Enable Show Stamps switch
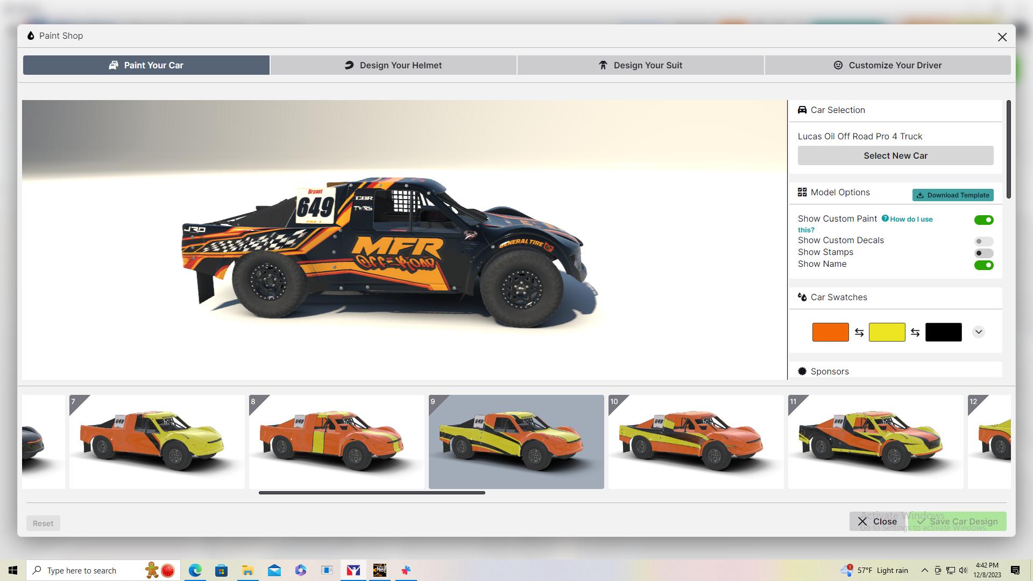1033x581 pixels. (984, 253)
